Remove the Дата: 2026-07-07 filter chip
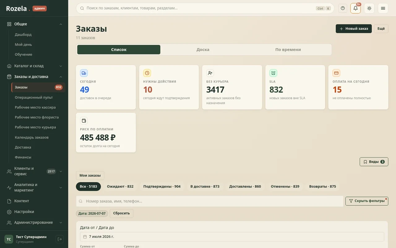This screenshot has width=396, height=248. pyautogui.click(x=92, y=214)
